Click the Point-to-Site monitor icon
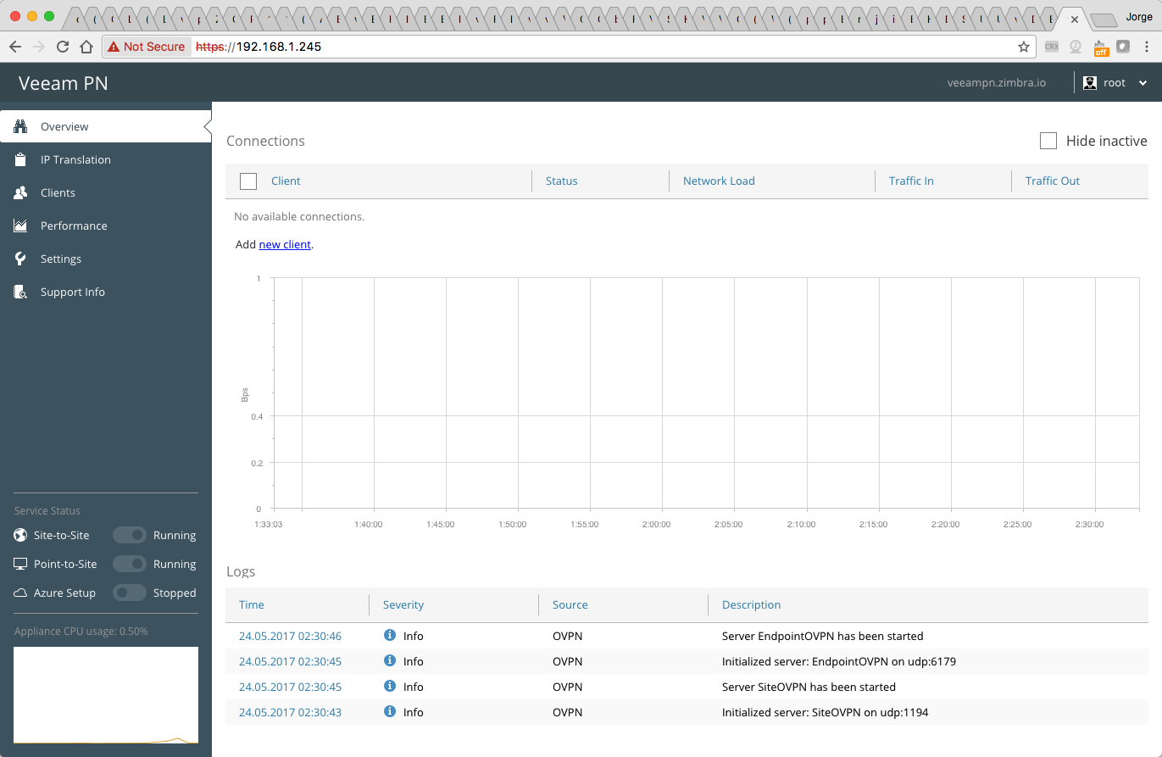1162x757 pixels. coord(20,564)
